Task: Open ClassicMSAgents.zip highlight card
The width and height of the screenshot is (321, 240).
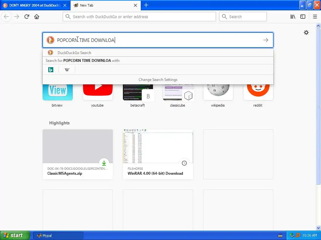Action: (x=78, y=154)
